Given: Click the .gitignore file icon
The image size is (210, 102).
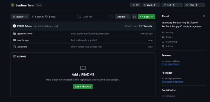Looking at the screenshot, I should [x=15, y=47].
